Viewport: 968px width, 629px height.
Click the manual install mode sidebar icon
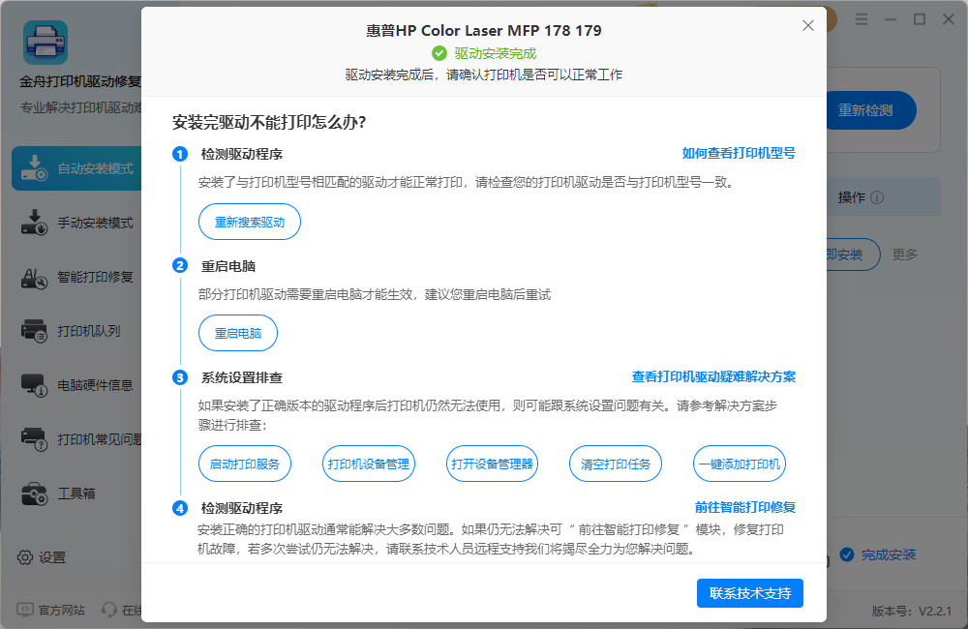(34, 223)
